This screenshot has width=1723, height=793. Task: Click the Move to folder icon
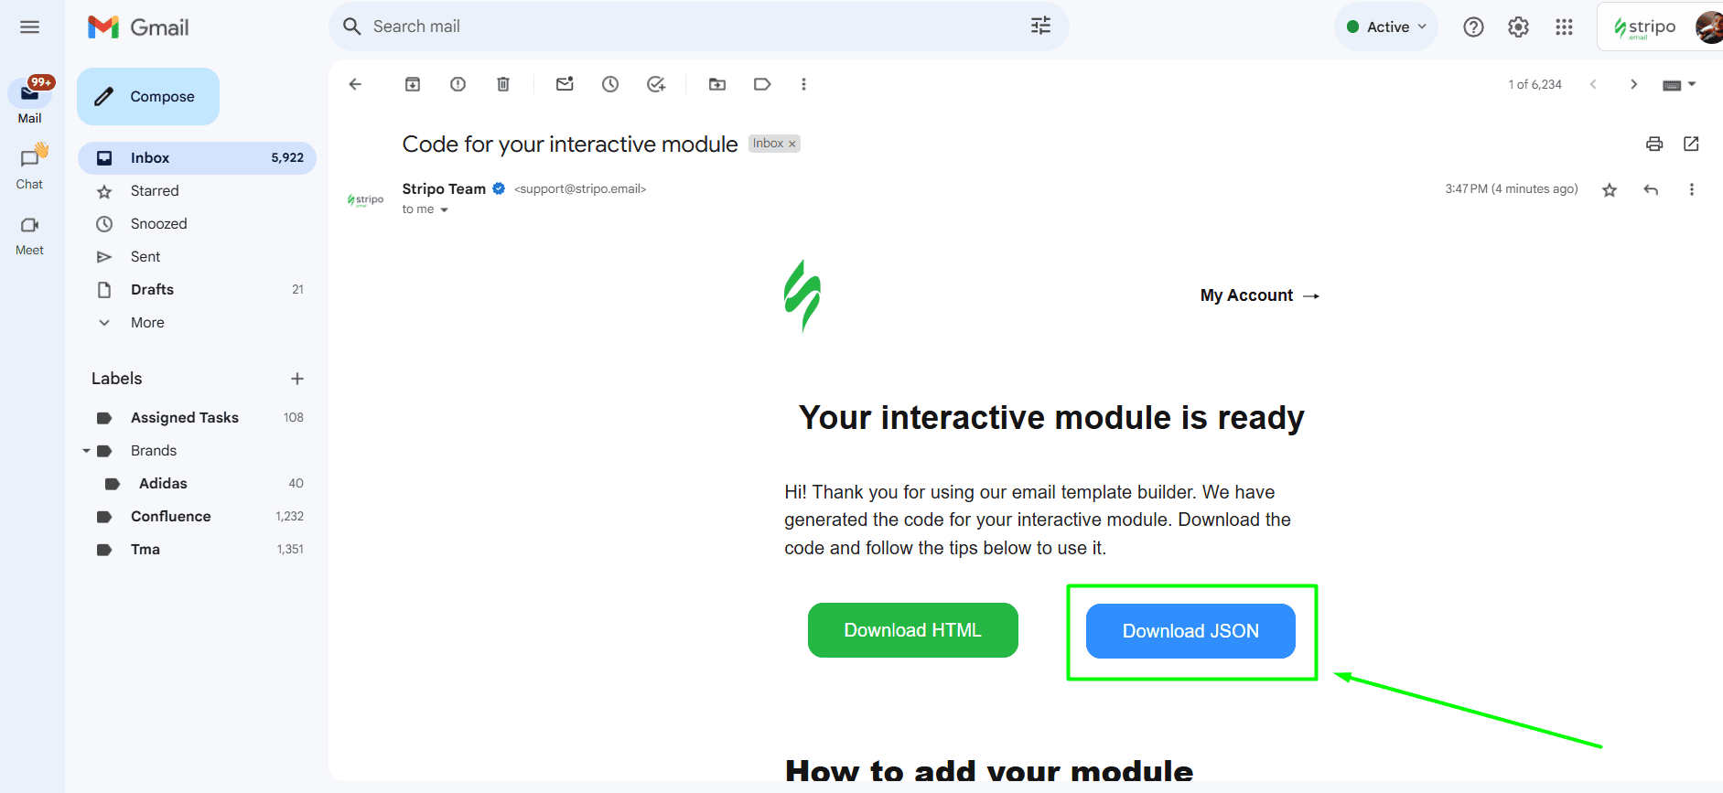point(717,84)
